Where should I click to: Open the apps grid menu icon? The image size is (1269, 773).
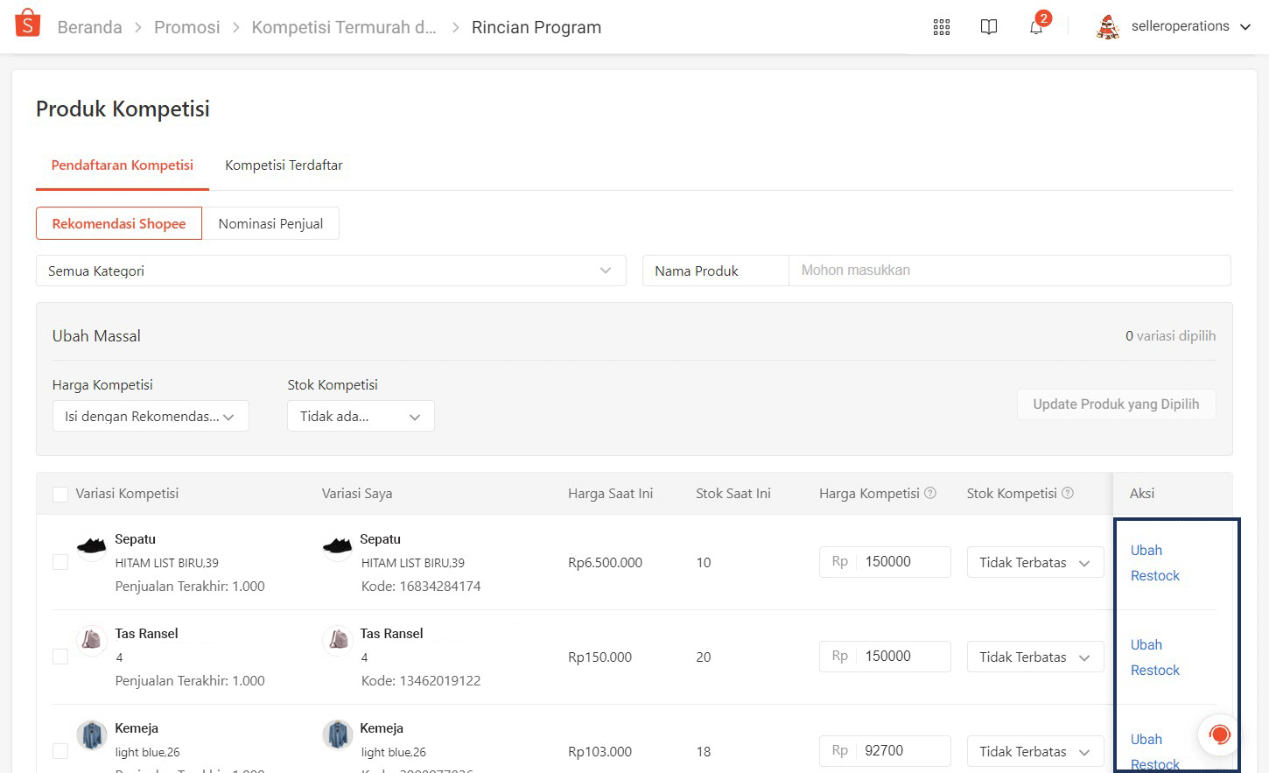(x=942, y=27)
